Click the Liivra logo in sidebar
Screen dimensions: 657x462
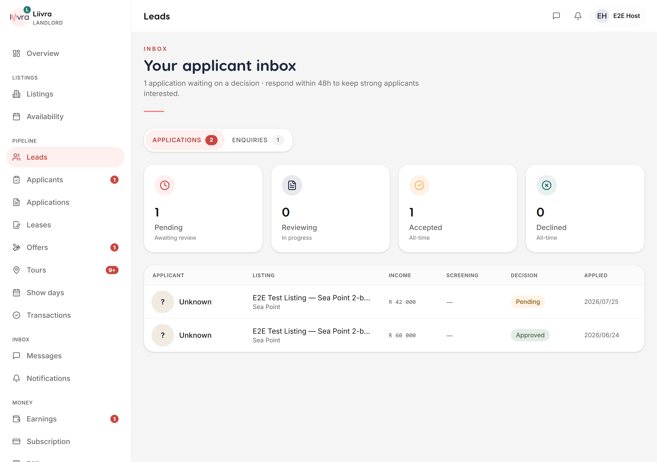(20, 17)
